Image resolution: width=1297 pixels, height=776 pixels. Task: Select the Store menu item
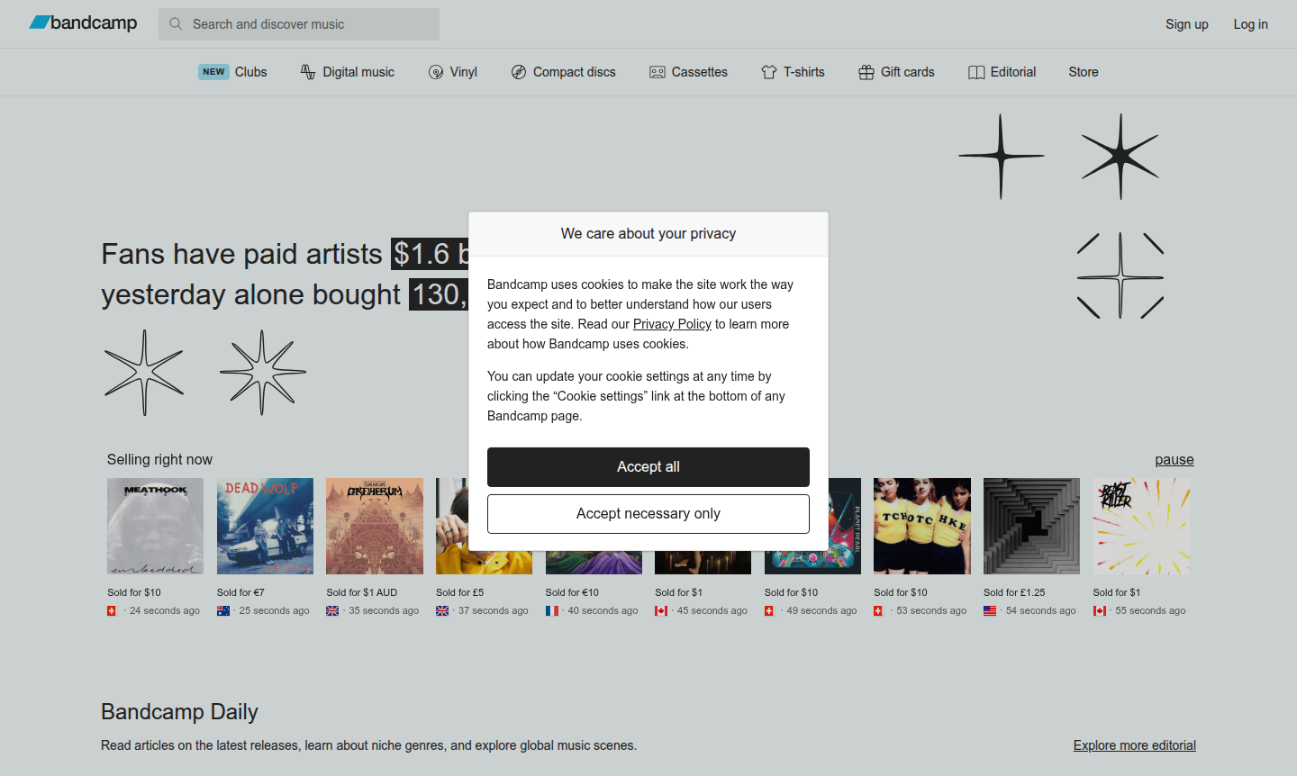[1083, 72]
